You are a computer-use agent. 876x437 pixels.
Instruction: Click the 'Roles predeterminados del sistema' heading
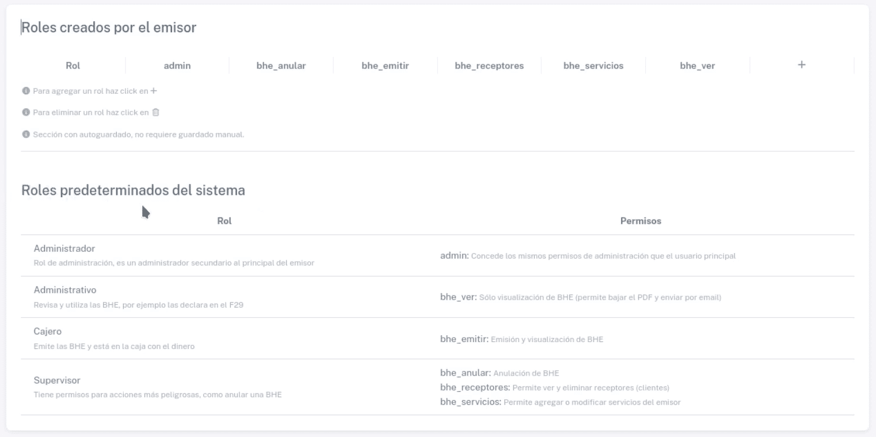133,190
